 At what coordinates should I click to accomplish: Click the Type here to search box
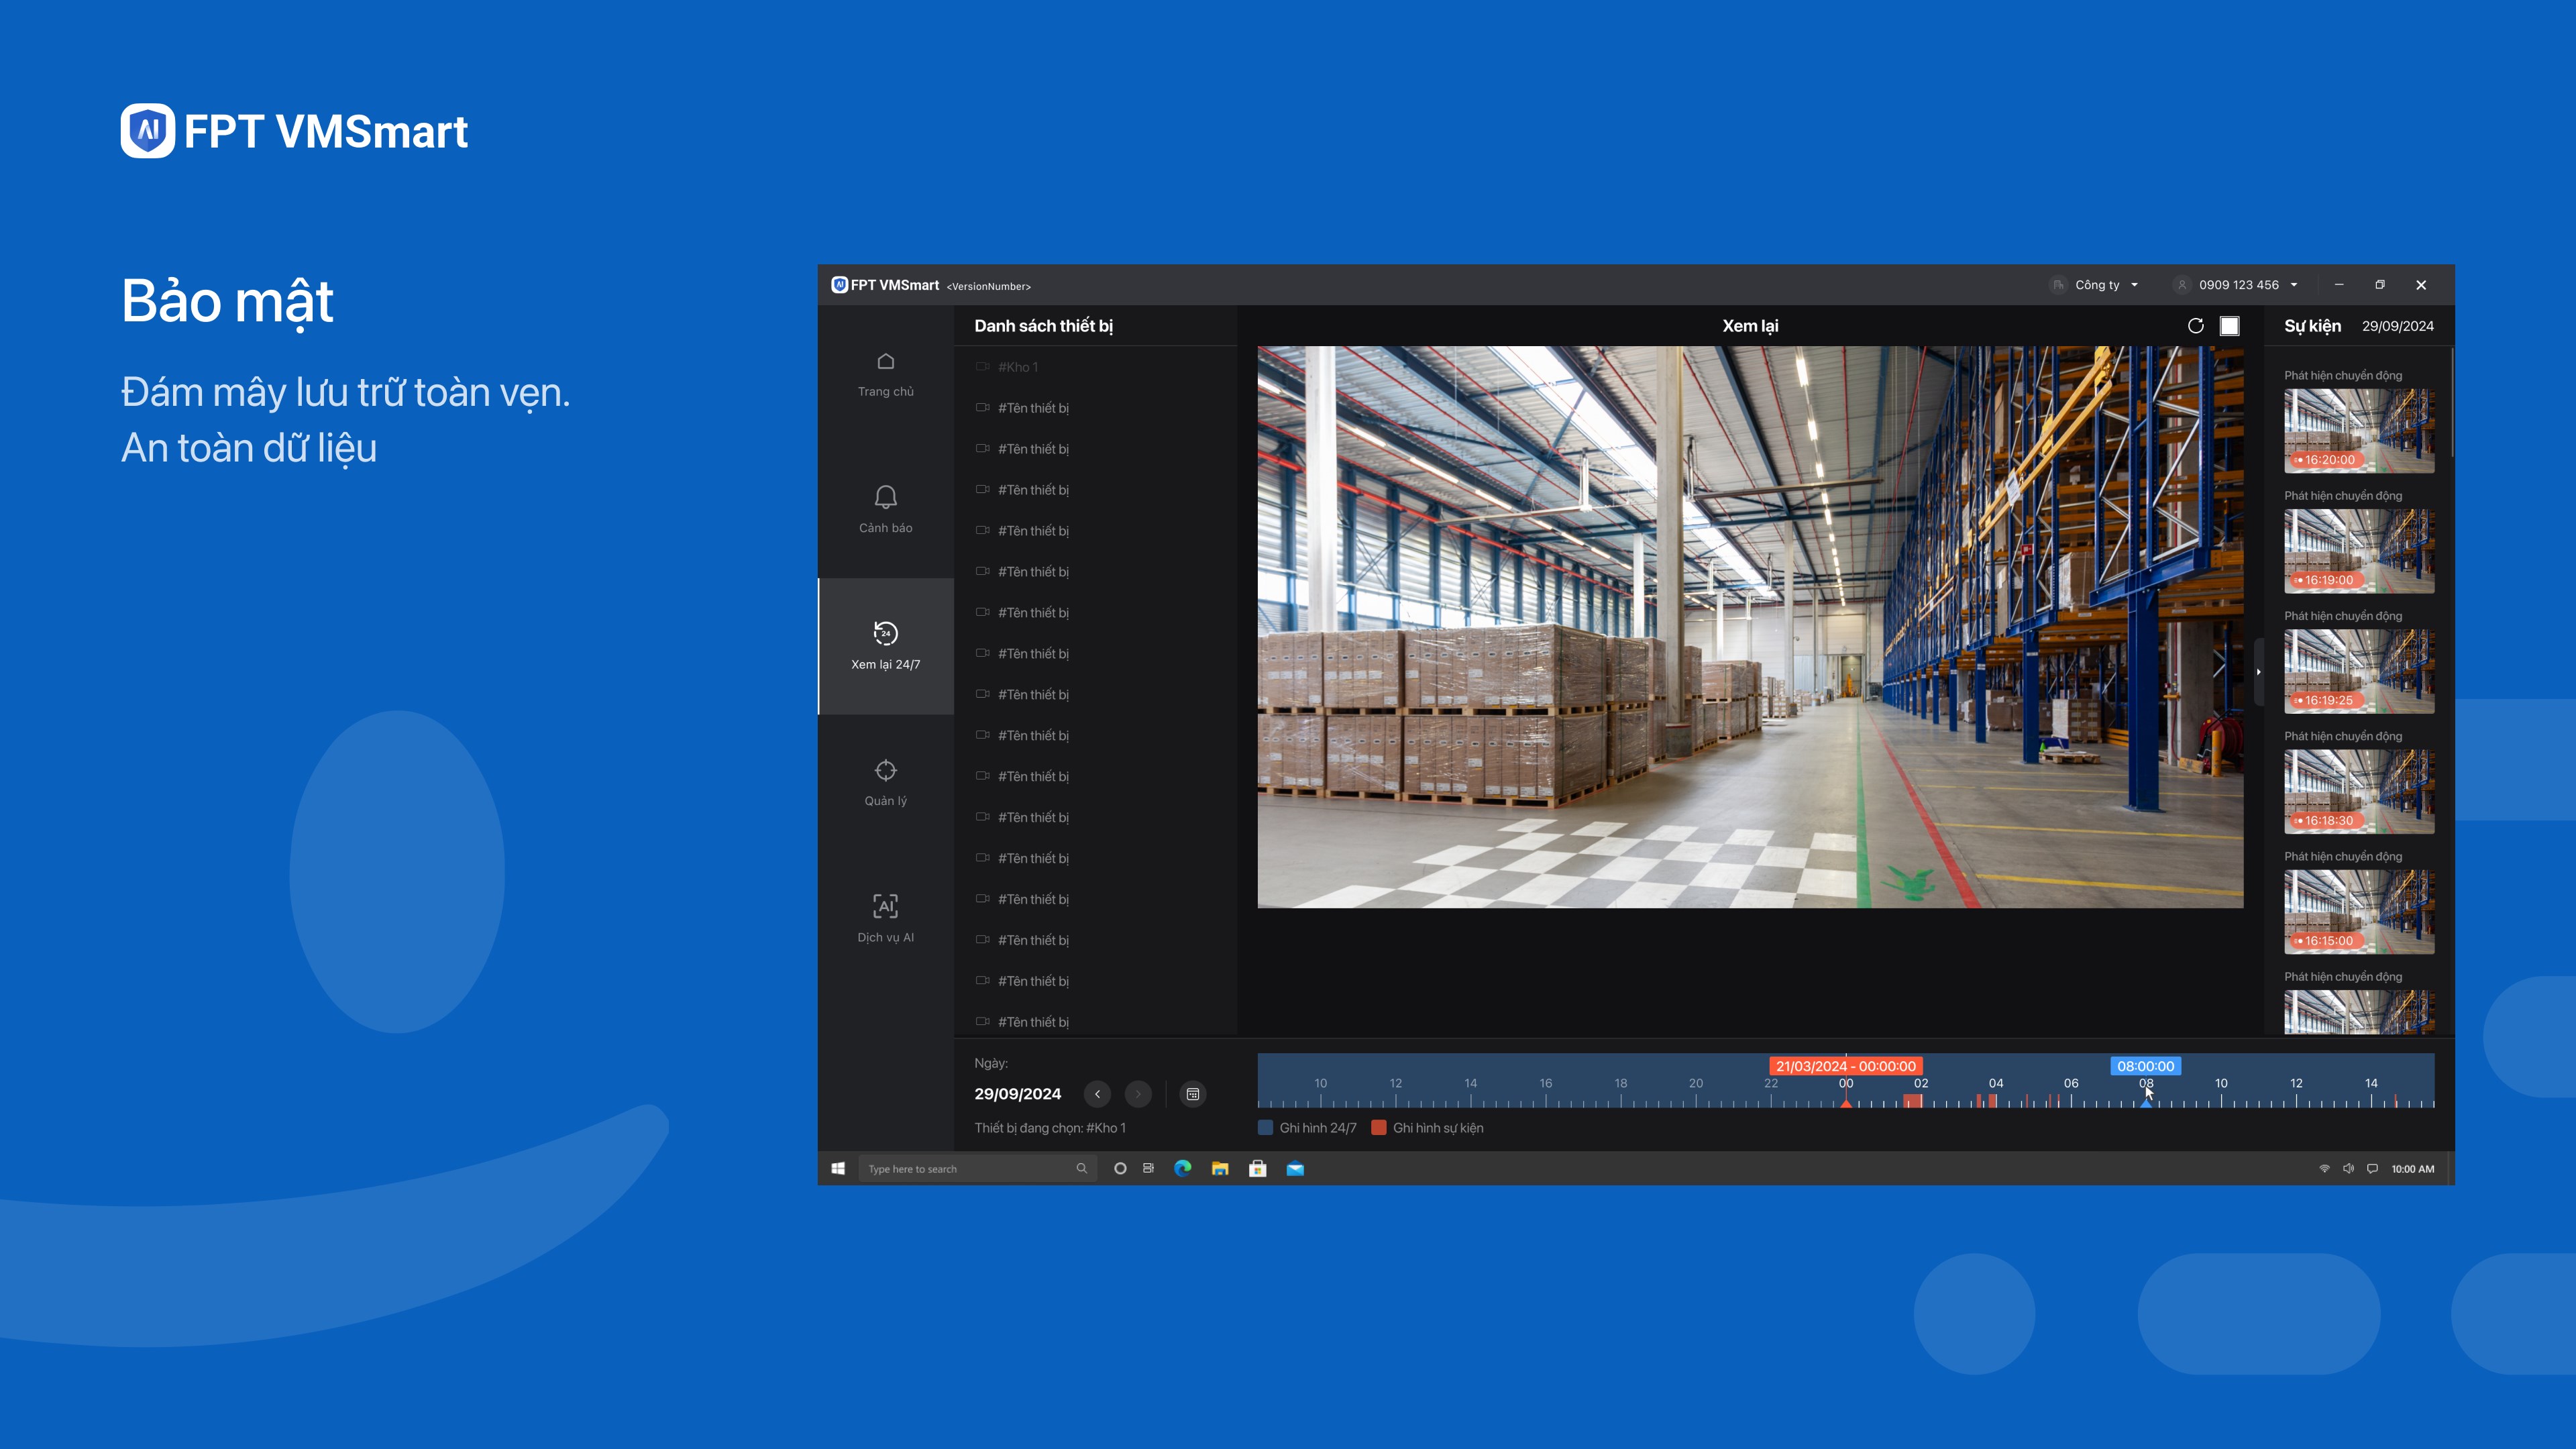(x=977, y=1169)
